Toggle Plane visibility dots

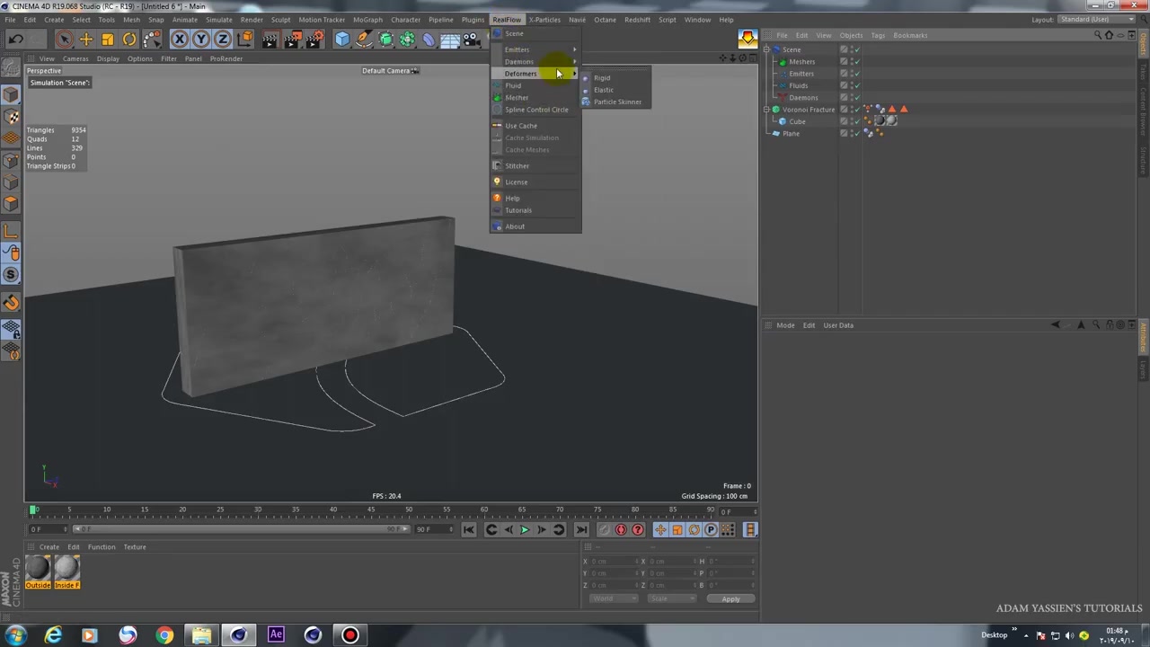[850, 134]
